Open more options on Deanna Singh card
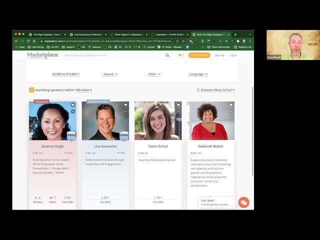The height and width of the screenshot is (240, 320). click(73, 111)
